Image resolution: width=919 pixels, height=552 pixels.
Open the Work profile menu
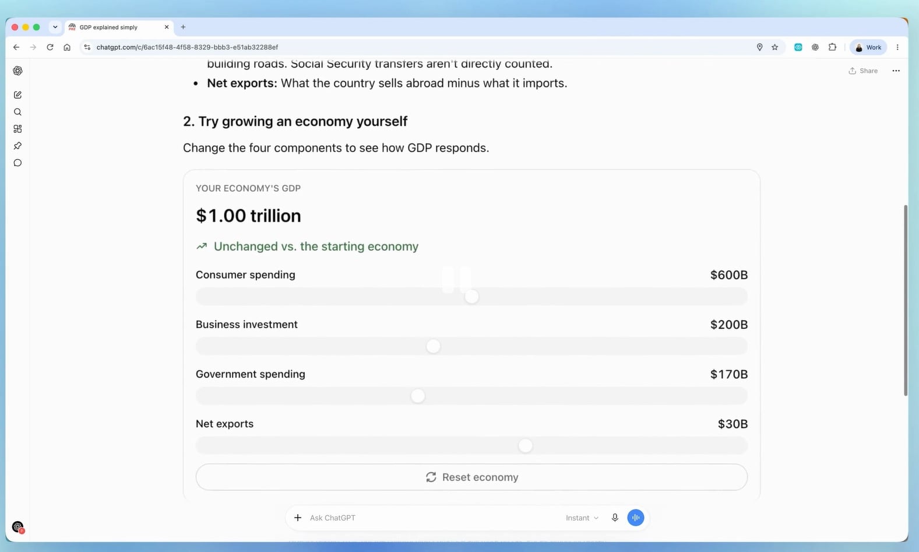tap(868, 47)
